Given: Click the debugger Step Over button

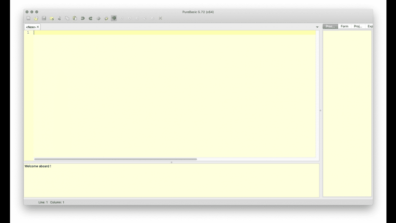Looking at the screenshot, I should (145, 18).
